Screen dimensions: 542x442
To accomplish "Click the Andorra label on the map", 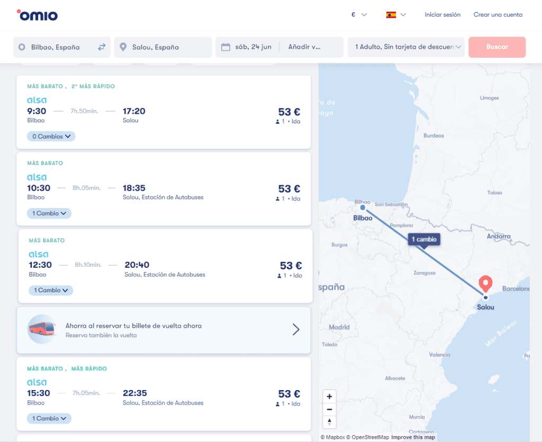I will (499, 237).
